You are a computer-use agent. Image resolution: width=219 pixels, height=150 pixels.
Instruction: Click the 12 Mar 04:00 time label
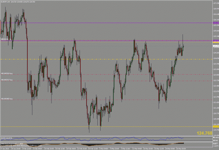coord(137,149)
